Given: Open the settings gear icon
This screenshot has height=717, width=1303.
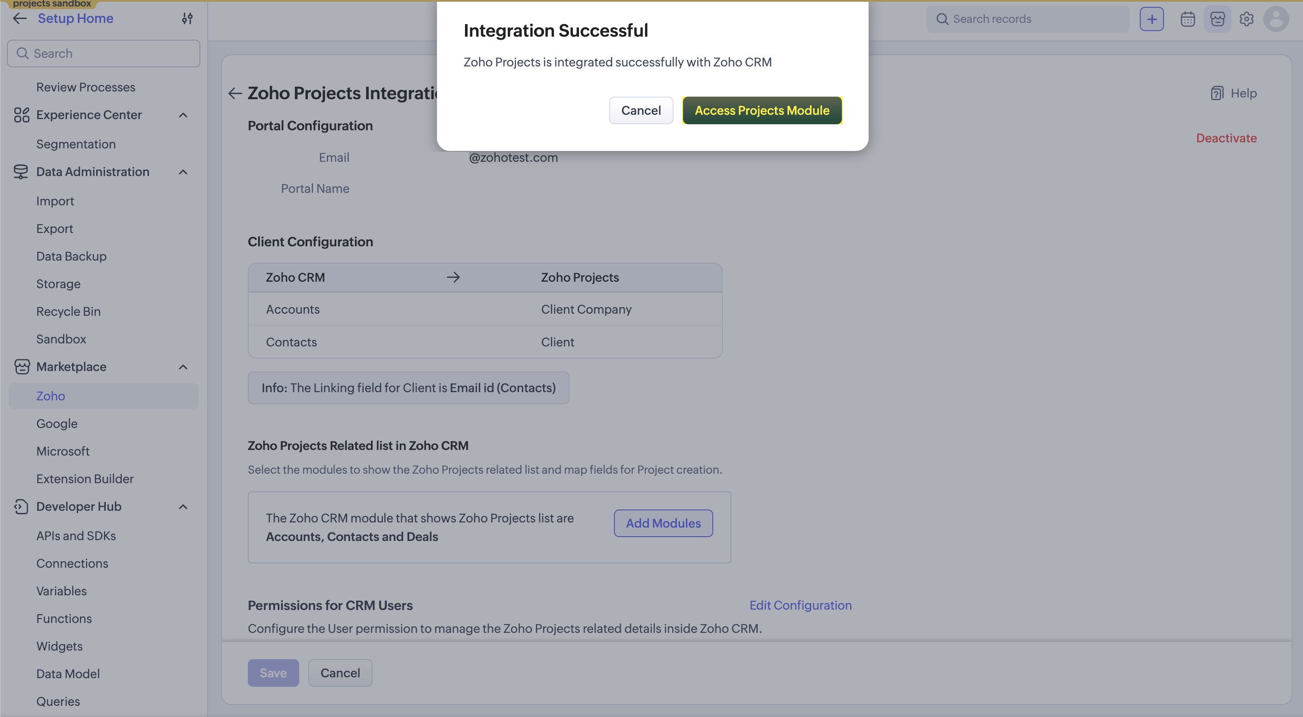Looking at the screenshot, I should click(x=1246, y=19).
